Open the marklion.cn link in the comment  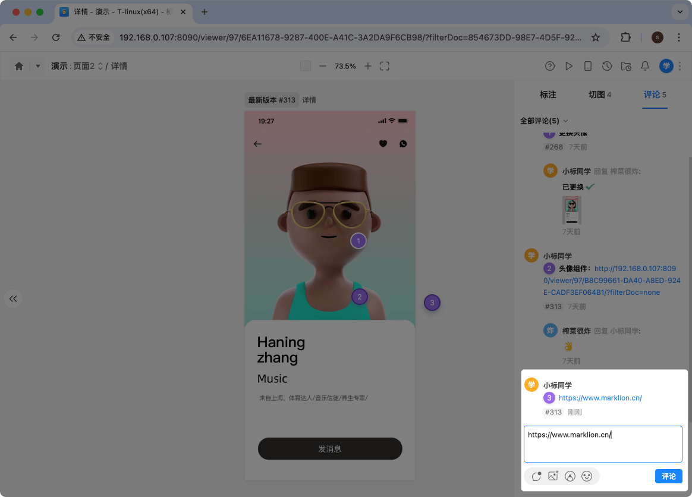pyautogui.click(x=600, y=398)
